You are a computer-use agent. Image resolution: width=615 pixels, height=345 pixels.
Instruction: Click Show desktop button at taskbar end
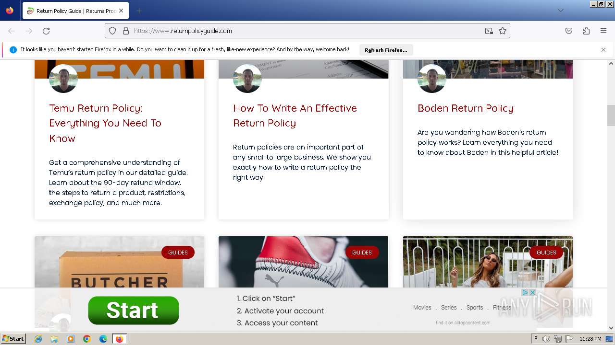[610, 339]
